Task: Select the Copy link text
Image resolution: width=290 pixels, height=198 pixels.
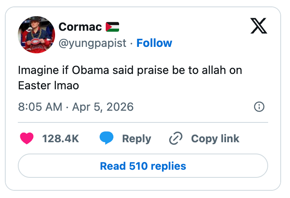Action: pos(215,139)
